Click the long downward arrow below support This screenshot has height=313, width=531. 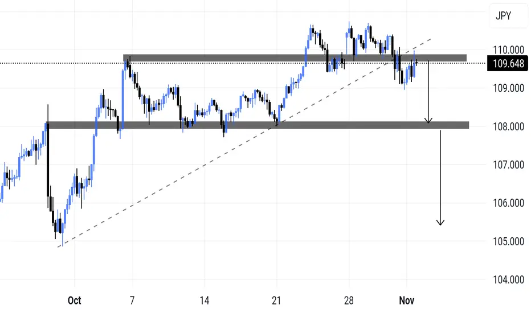[x=440, y=178]
